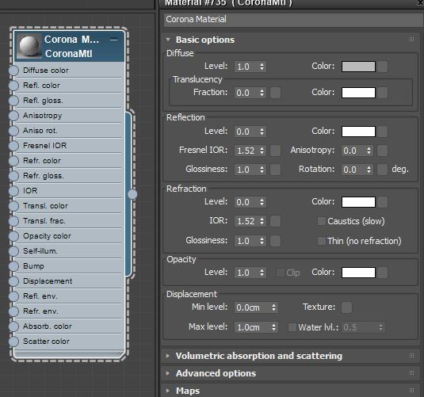
Task: Enable Thin (no refraction) checkbox
Action: pos(321,241)
